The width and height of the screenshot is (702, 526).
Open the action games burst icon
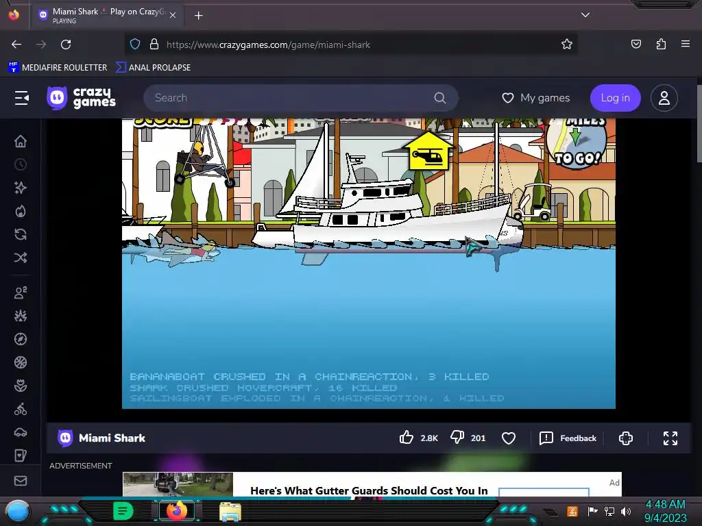[21, 316]
